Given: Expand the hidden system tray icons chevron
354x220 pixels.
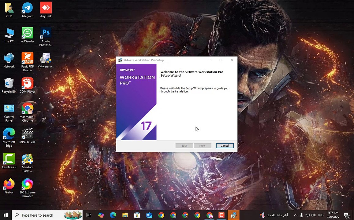Looking at the screenshot, I should 296,215.
